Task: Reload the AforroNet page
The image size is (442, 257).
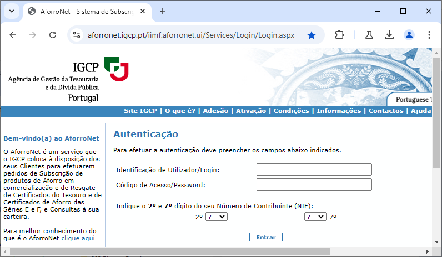Action: pyautogui.click(x=53, y=35)
